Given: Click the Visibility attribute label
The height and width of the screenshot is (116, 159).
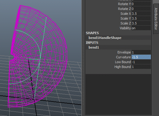Looking at the screenshot, I should pos(125,28).
